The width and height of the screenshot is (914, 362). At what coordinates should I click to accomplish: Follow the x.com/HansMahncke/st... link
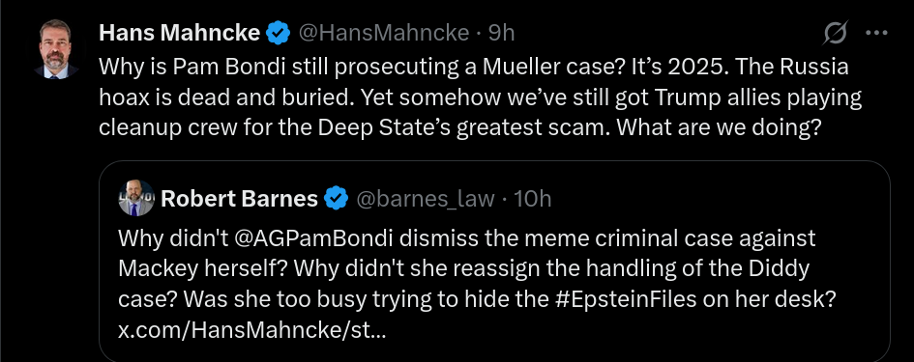(251, 331)
